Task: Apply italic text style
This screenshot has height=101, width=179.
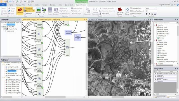Action: (x=149, y=14)
